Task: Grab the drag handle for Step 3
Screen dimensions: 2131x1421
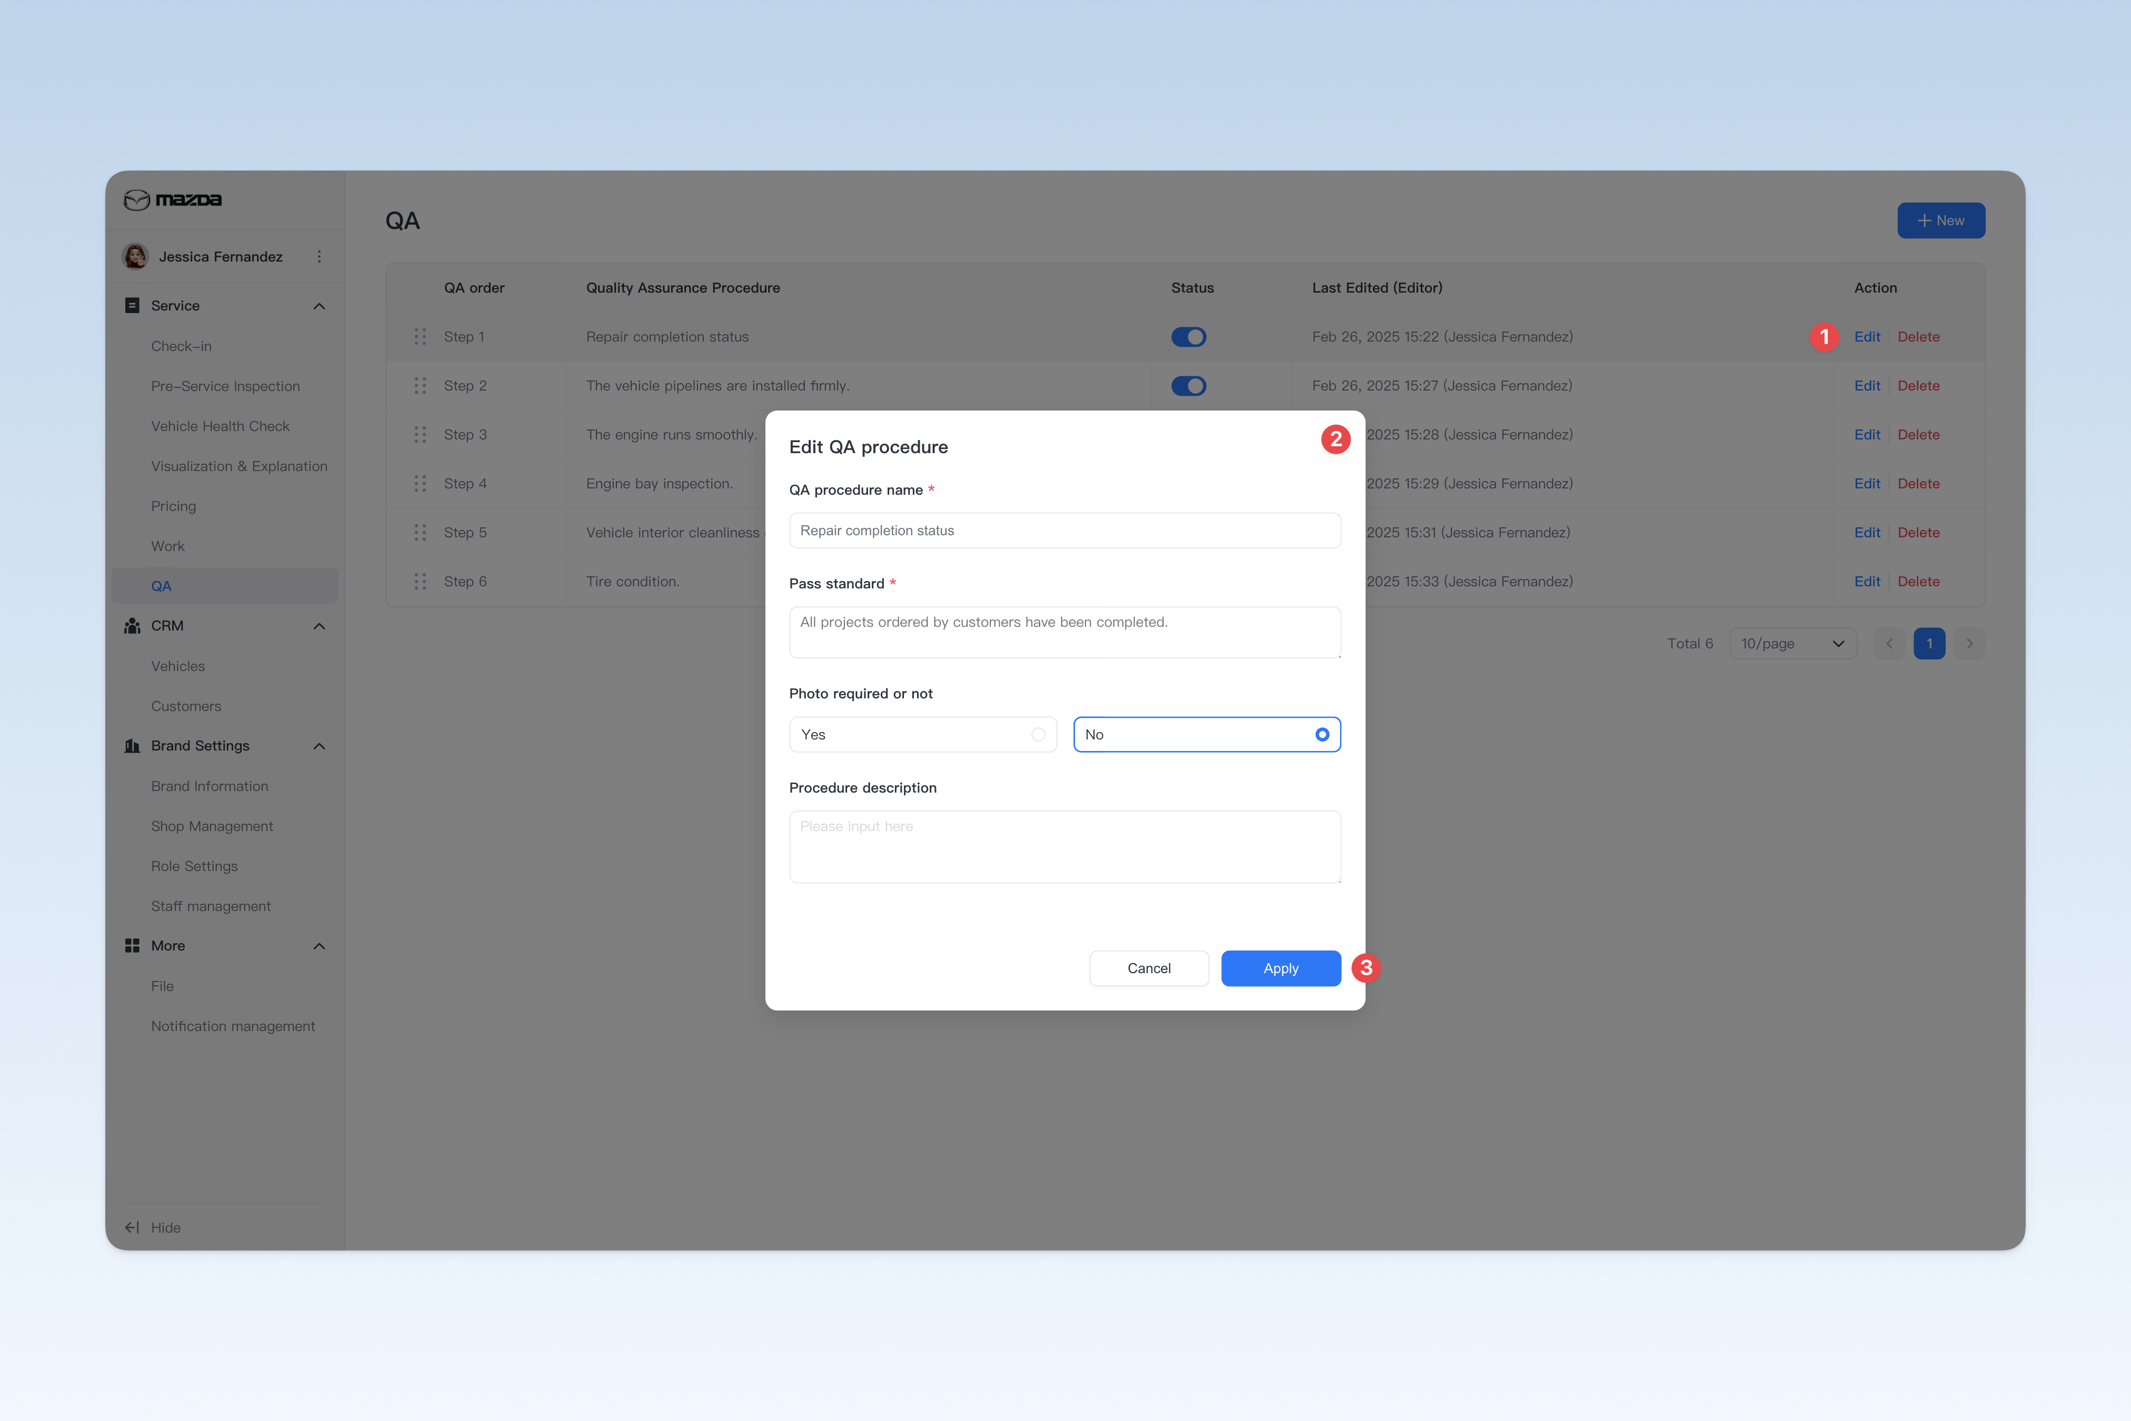Action: [x=421, y=435]
